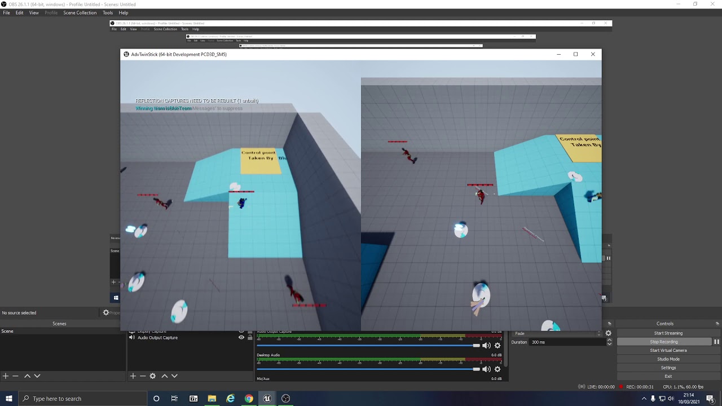Open the Help menu
Viewport: 722px width, 406px height.
(x=124, y=12)
